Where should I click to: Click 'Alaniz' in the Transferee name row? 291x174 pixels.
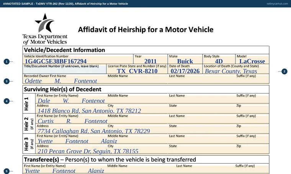click(96, 171)
